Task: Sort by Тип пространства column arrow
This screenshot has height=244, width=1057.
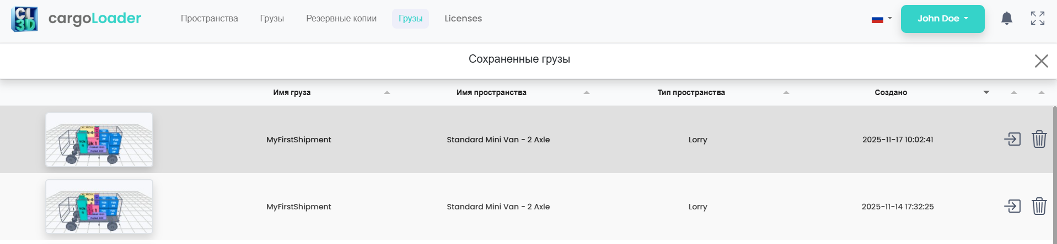Action: pos(786,92)
